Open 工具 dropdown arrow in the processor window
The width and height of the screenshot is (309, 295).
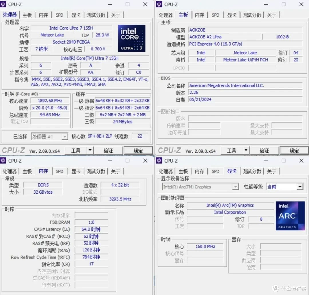tap(90, 150)
